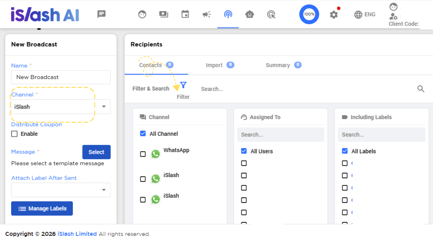Enable the Distribute Coupon checkbox
The width and height of the screenshot is (433, 243).
pyautogui.click(x=14, y=134)
